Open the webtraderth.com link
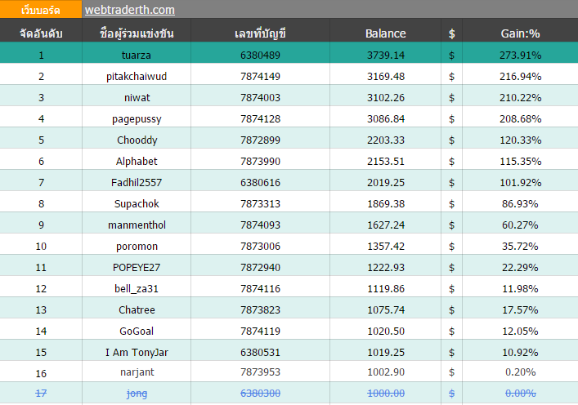The height and width of the screenshot is (405, 578). tap(130, 10)
